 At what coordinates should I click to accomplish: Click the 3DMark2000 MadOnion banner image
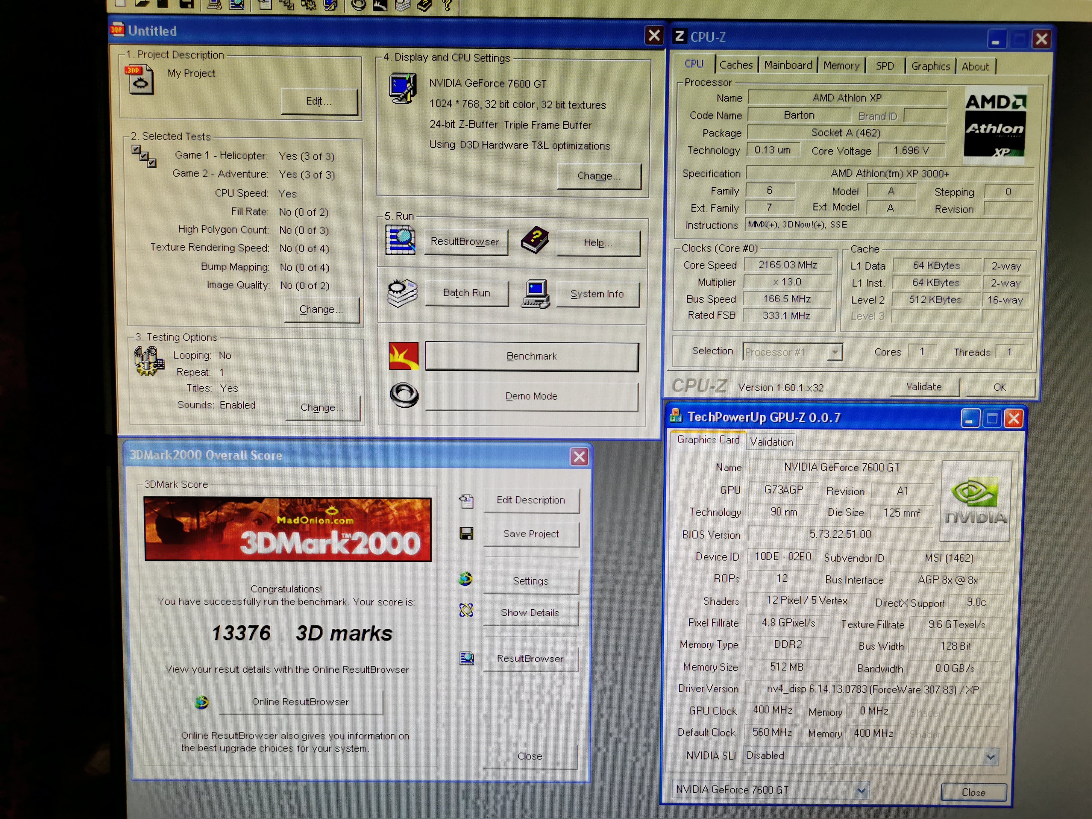(x=288, y=529)
